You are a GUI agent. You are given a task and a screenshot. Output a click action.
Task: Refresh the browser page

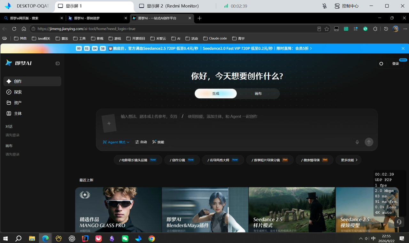(x=14, y=29)
